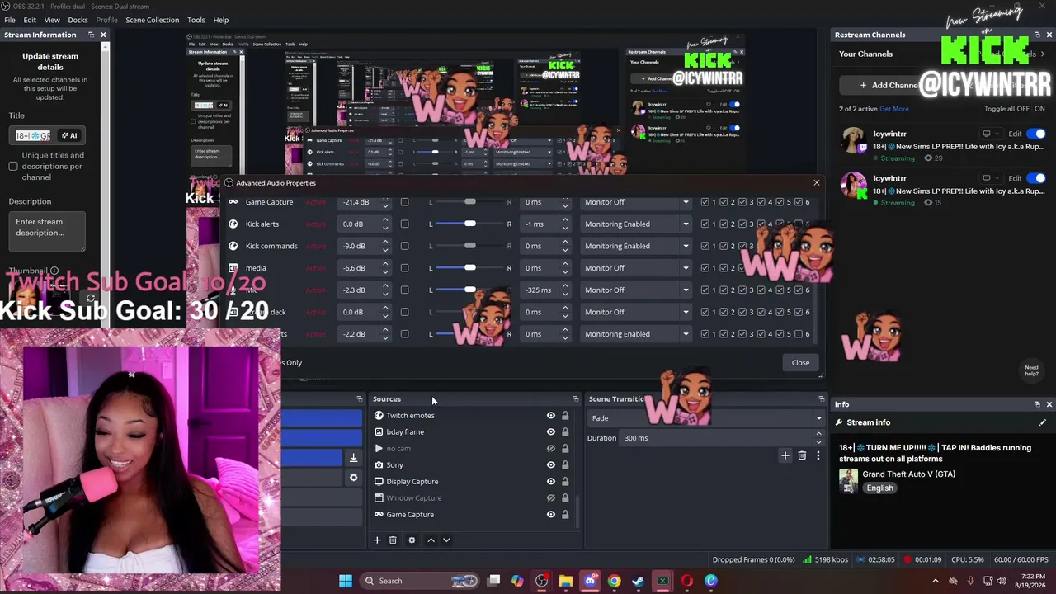Image resolution: width=1056 pixels, height=594 pixels.
Task: Undock the Restream Channels panel
Action: pyautogui.click(x=1037, y=35)
